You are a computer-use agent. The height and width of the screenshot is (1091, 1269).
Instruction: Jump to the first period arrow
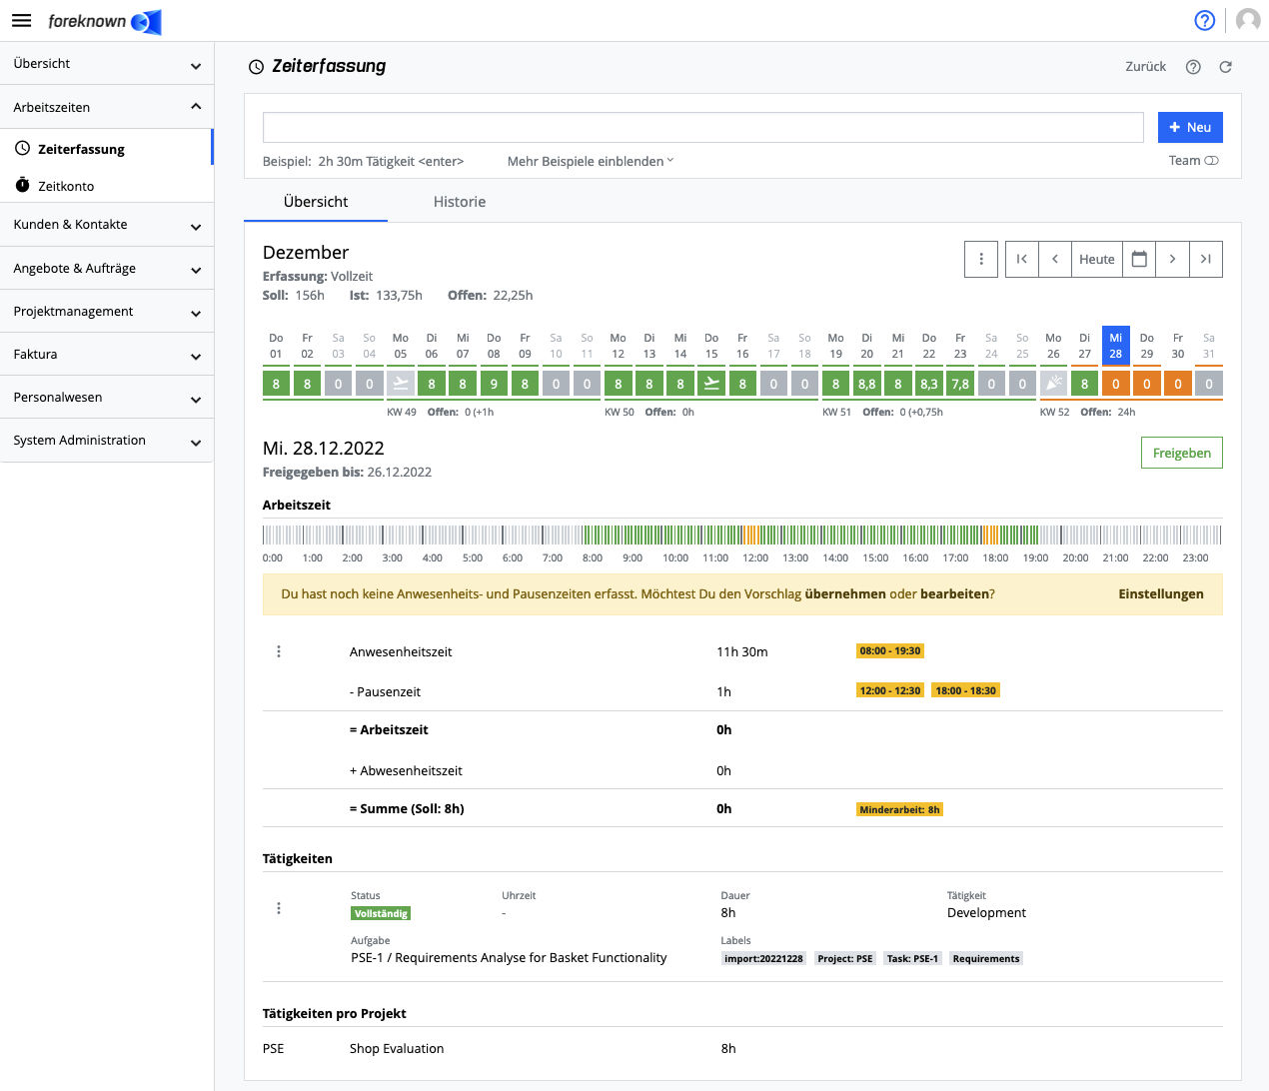[x=1021, y=259]
